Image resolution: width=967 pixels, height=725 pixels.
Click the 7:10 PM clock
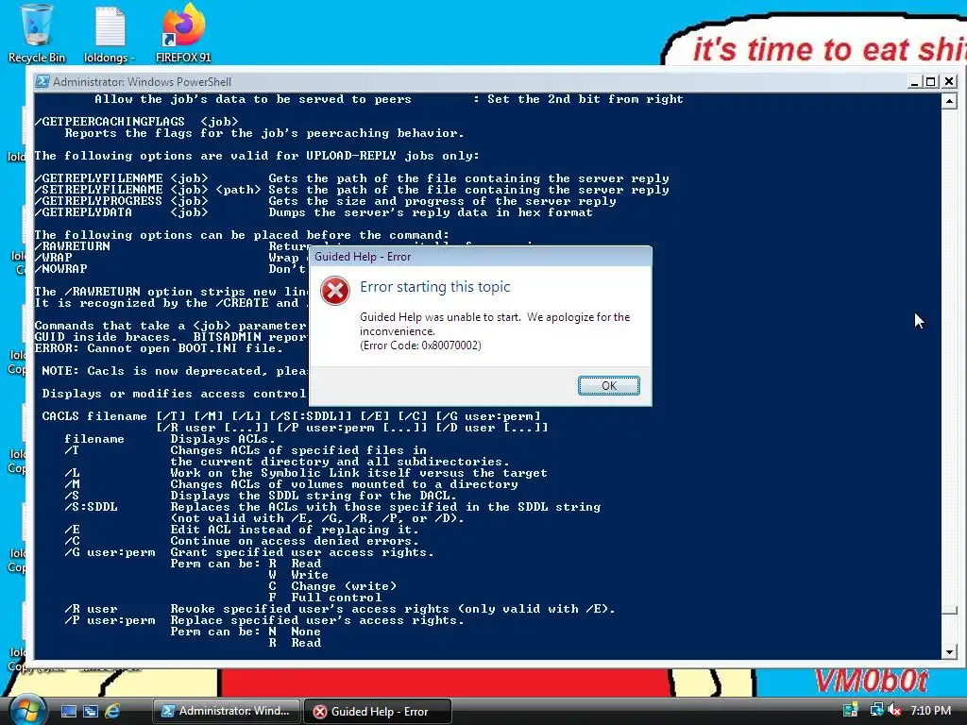click(x=930, y=711)
